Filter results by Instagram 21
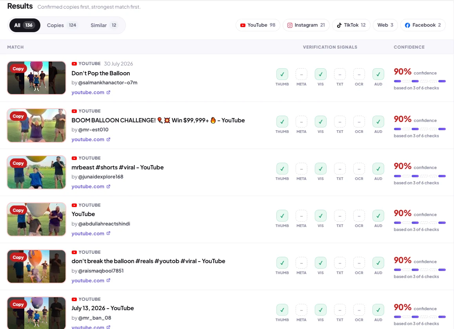Screen dimensions: 454x329 coord(306,25)
